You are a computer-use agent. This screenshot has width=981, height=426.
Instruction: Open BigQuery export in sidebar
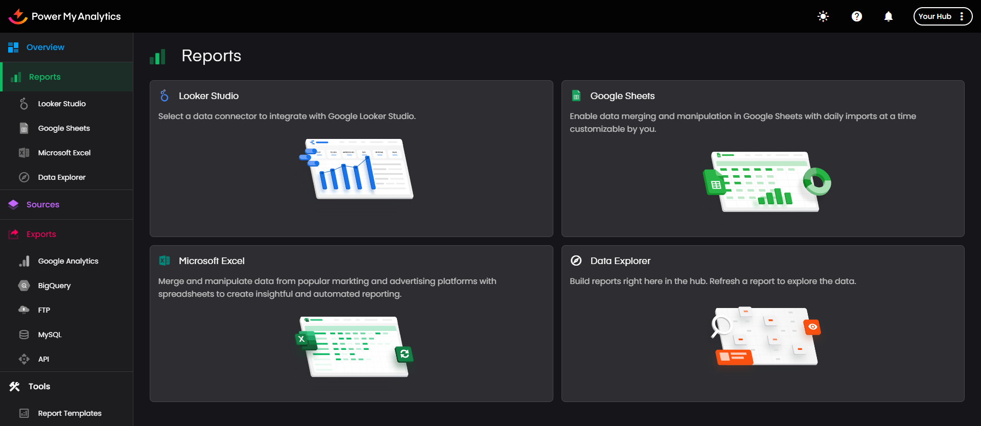click(54, 286)
